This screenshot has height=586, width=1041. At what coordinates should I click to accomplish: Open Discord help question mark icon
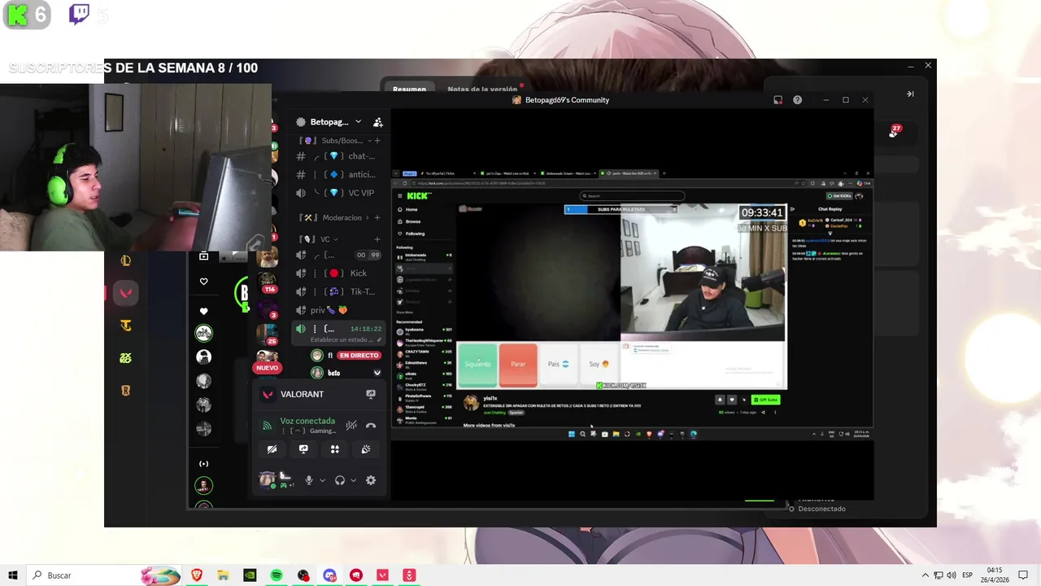tap(797, 100)
